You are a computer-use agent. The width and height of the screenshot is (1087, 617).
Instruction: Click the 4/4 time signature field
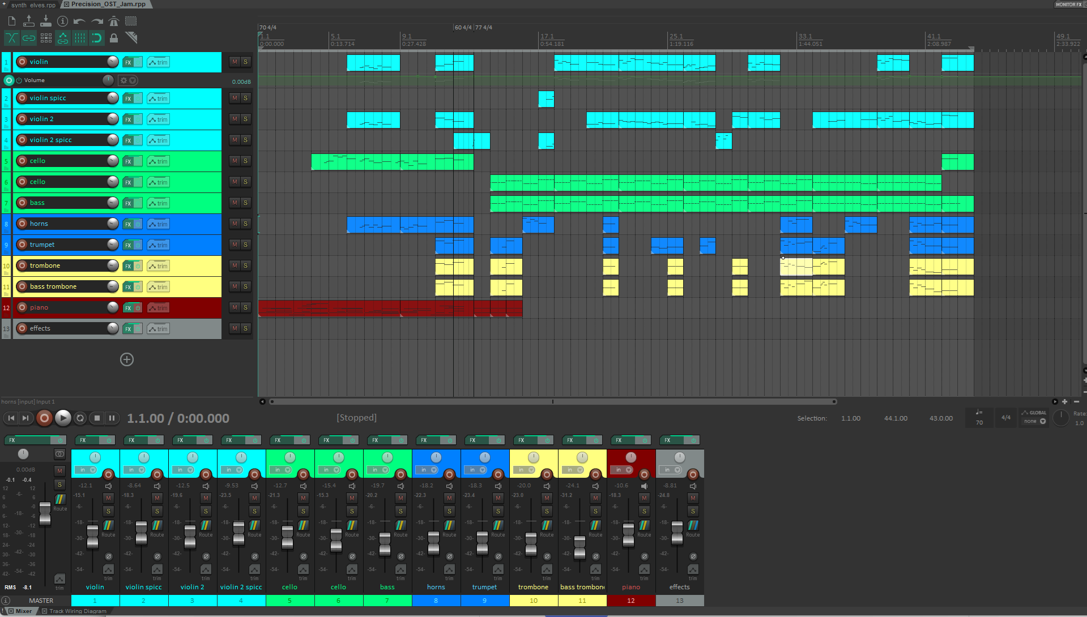pyautogui.click(x=1006, y=418)
